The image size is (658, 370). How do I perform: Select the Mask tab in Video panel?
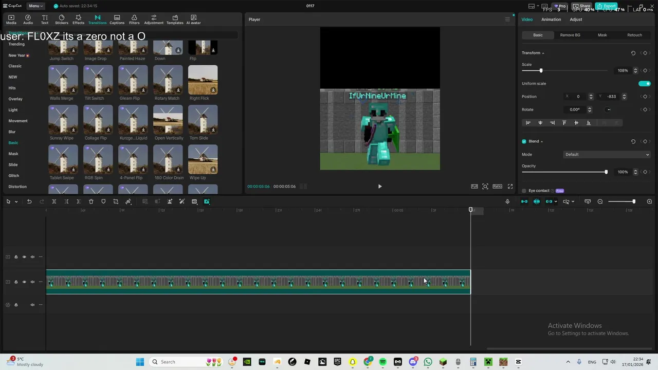(602, 35)
